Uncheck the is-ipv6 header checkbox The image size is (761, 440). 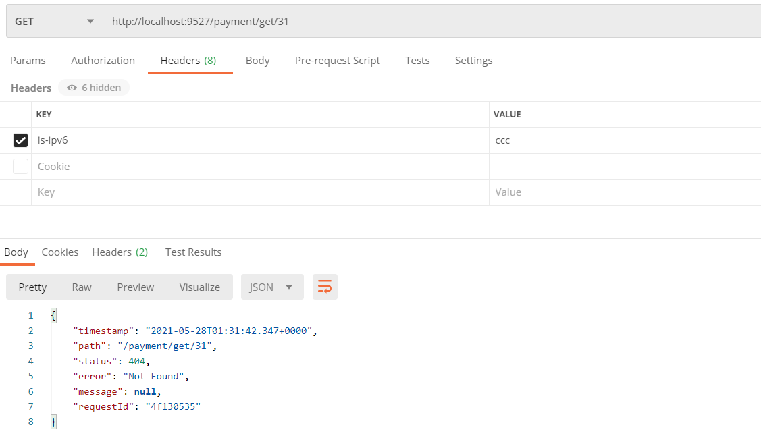tap(21, 140)
